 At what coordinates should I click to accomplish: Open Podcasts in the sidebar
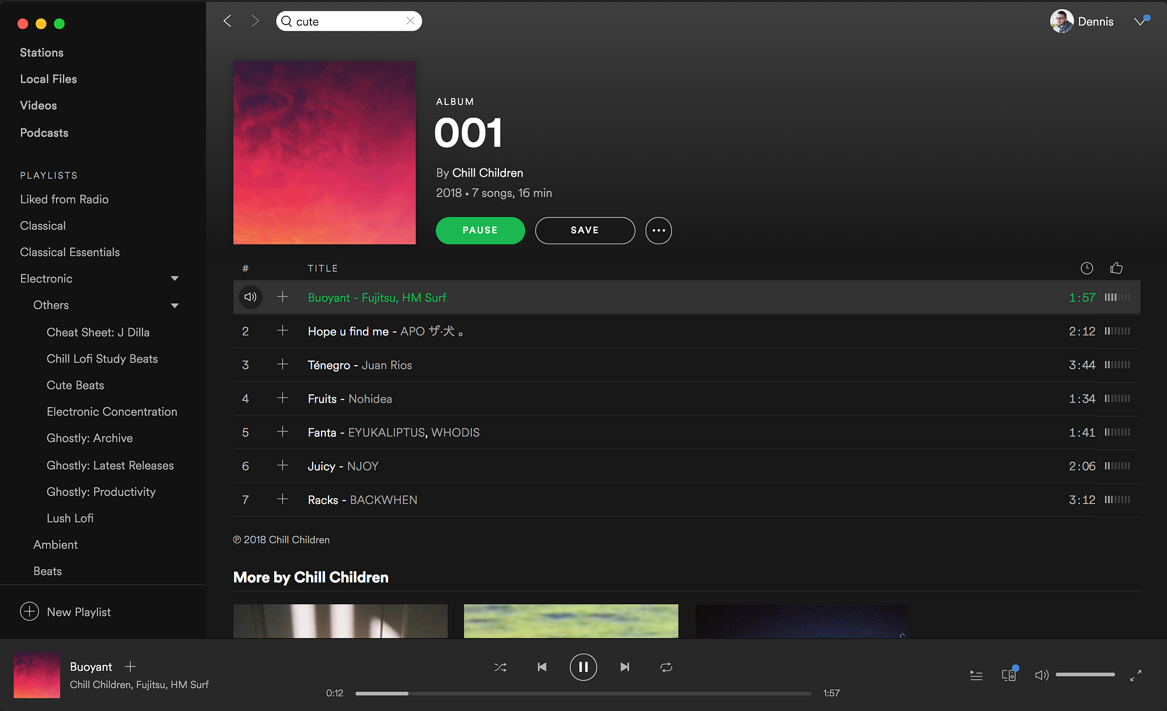[x=44, y=133]
